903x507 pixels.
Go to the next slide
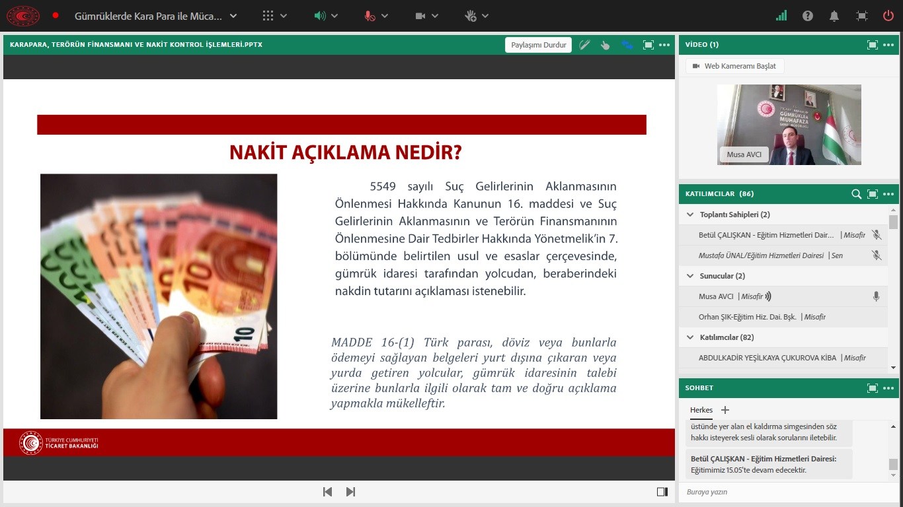(351, 492)
